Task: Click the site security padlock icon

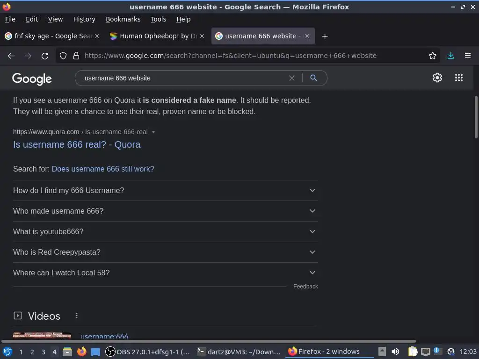Action: click(x=76, y=56)
